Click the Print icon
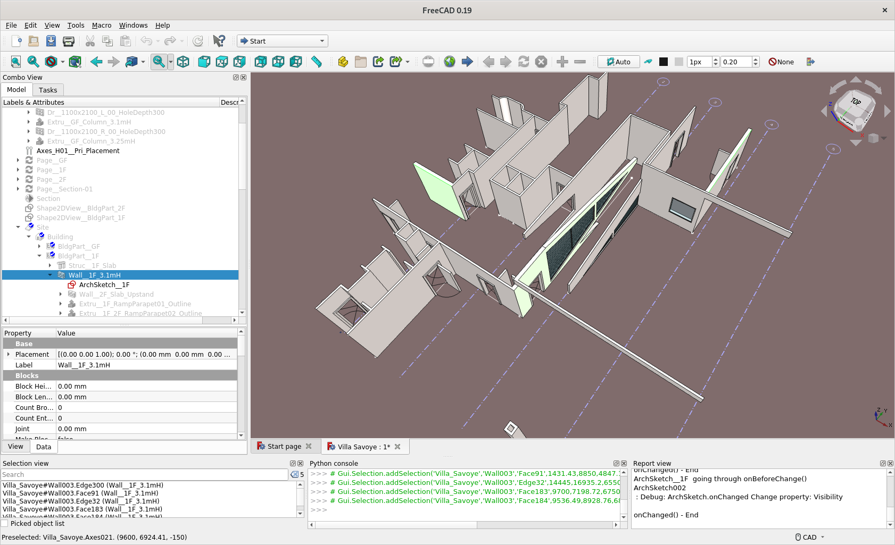 point(69,41)
